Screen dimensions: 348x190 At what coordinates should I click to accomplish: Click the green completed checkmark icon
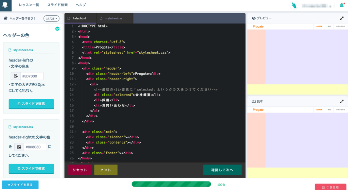(57, 29)
